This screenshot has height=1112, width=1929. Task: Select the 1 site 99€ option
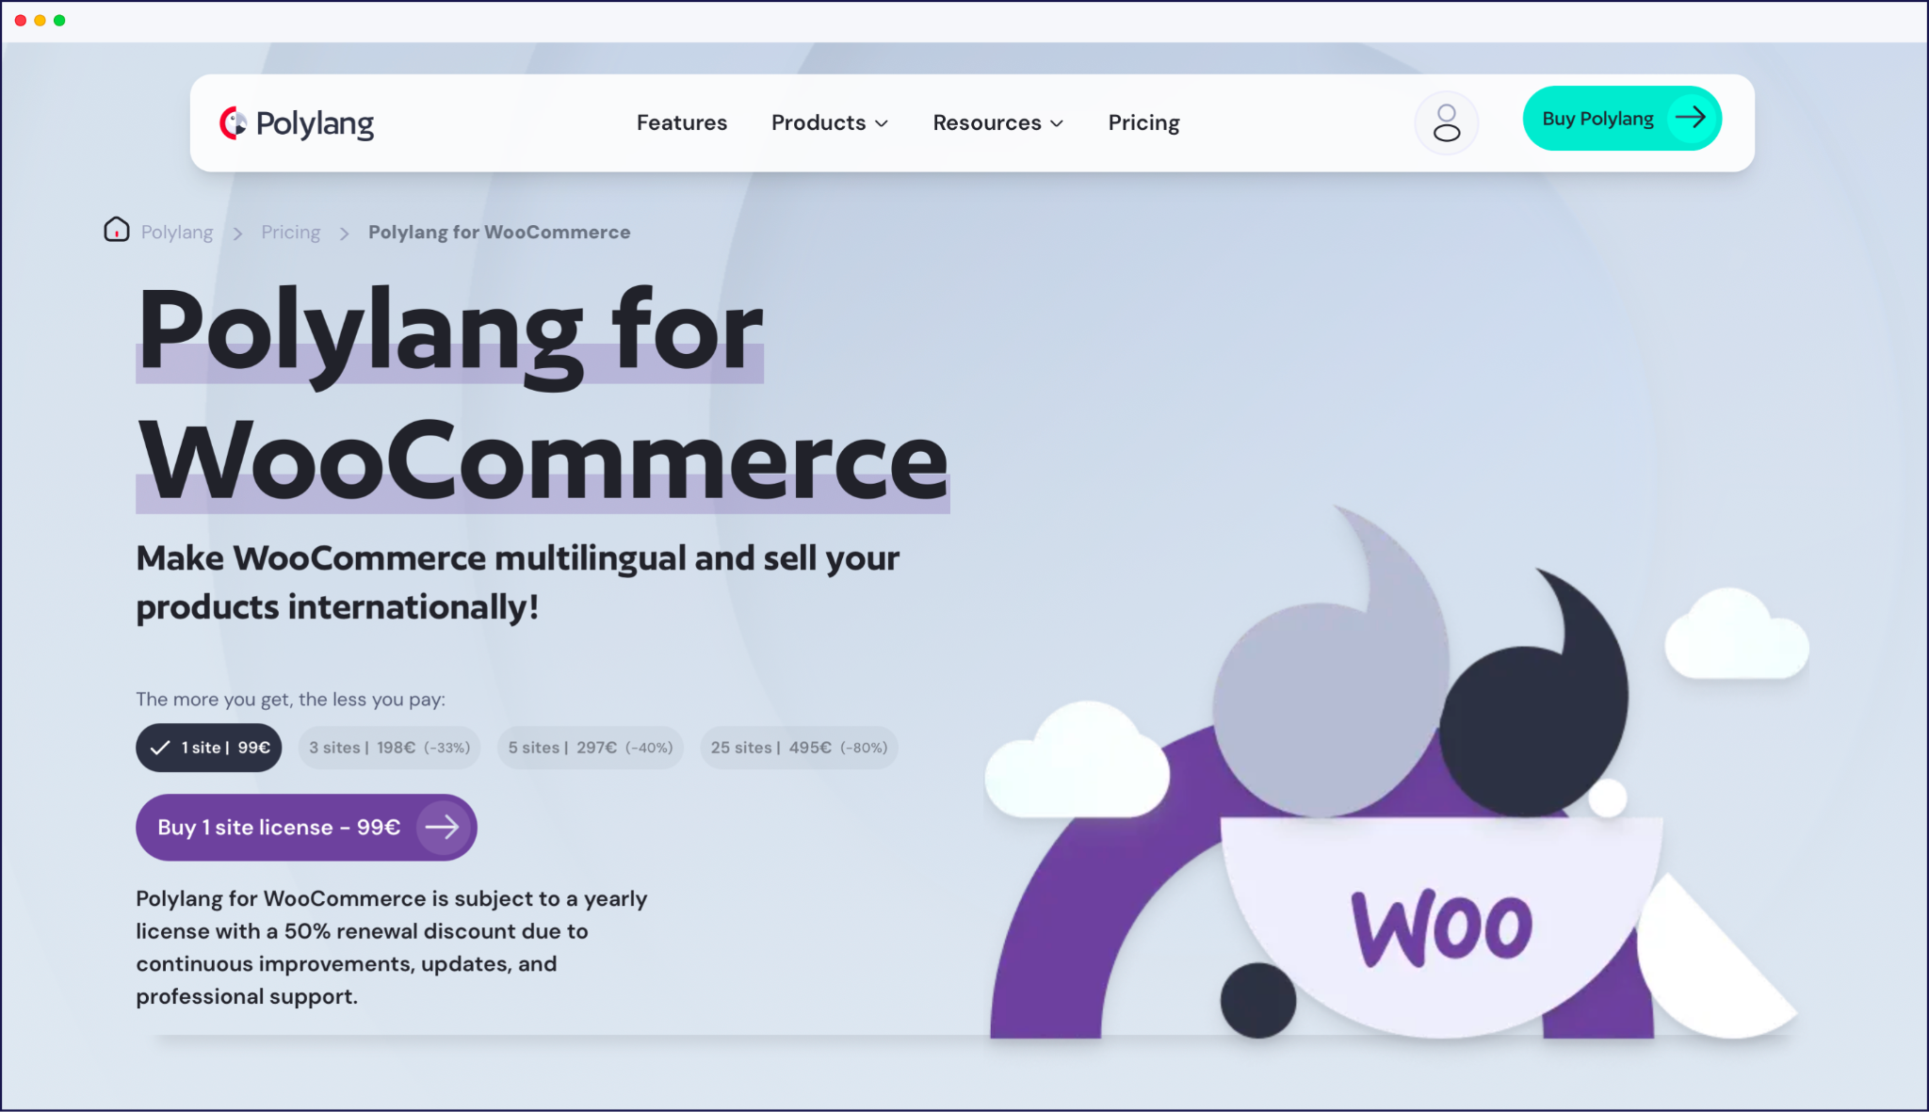(x=209, y=748)
